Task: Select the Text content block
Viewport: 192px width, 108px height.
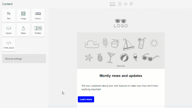Action: (9, 15)
